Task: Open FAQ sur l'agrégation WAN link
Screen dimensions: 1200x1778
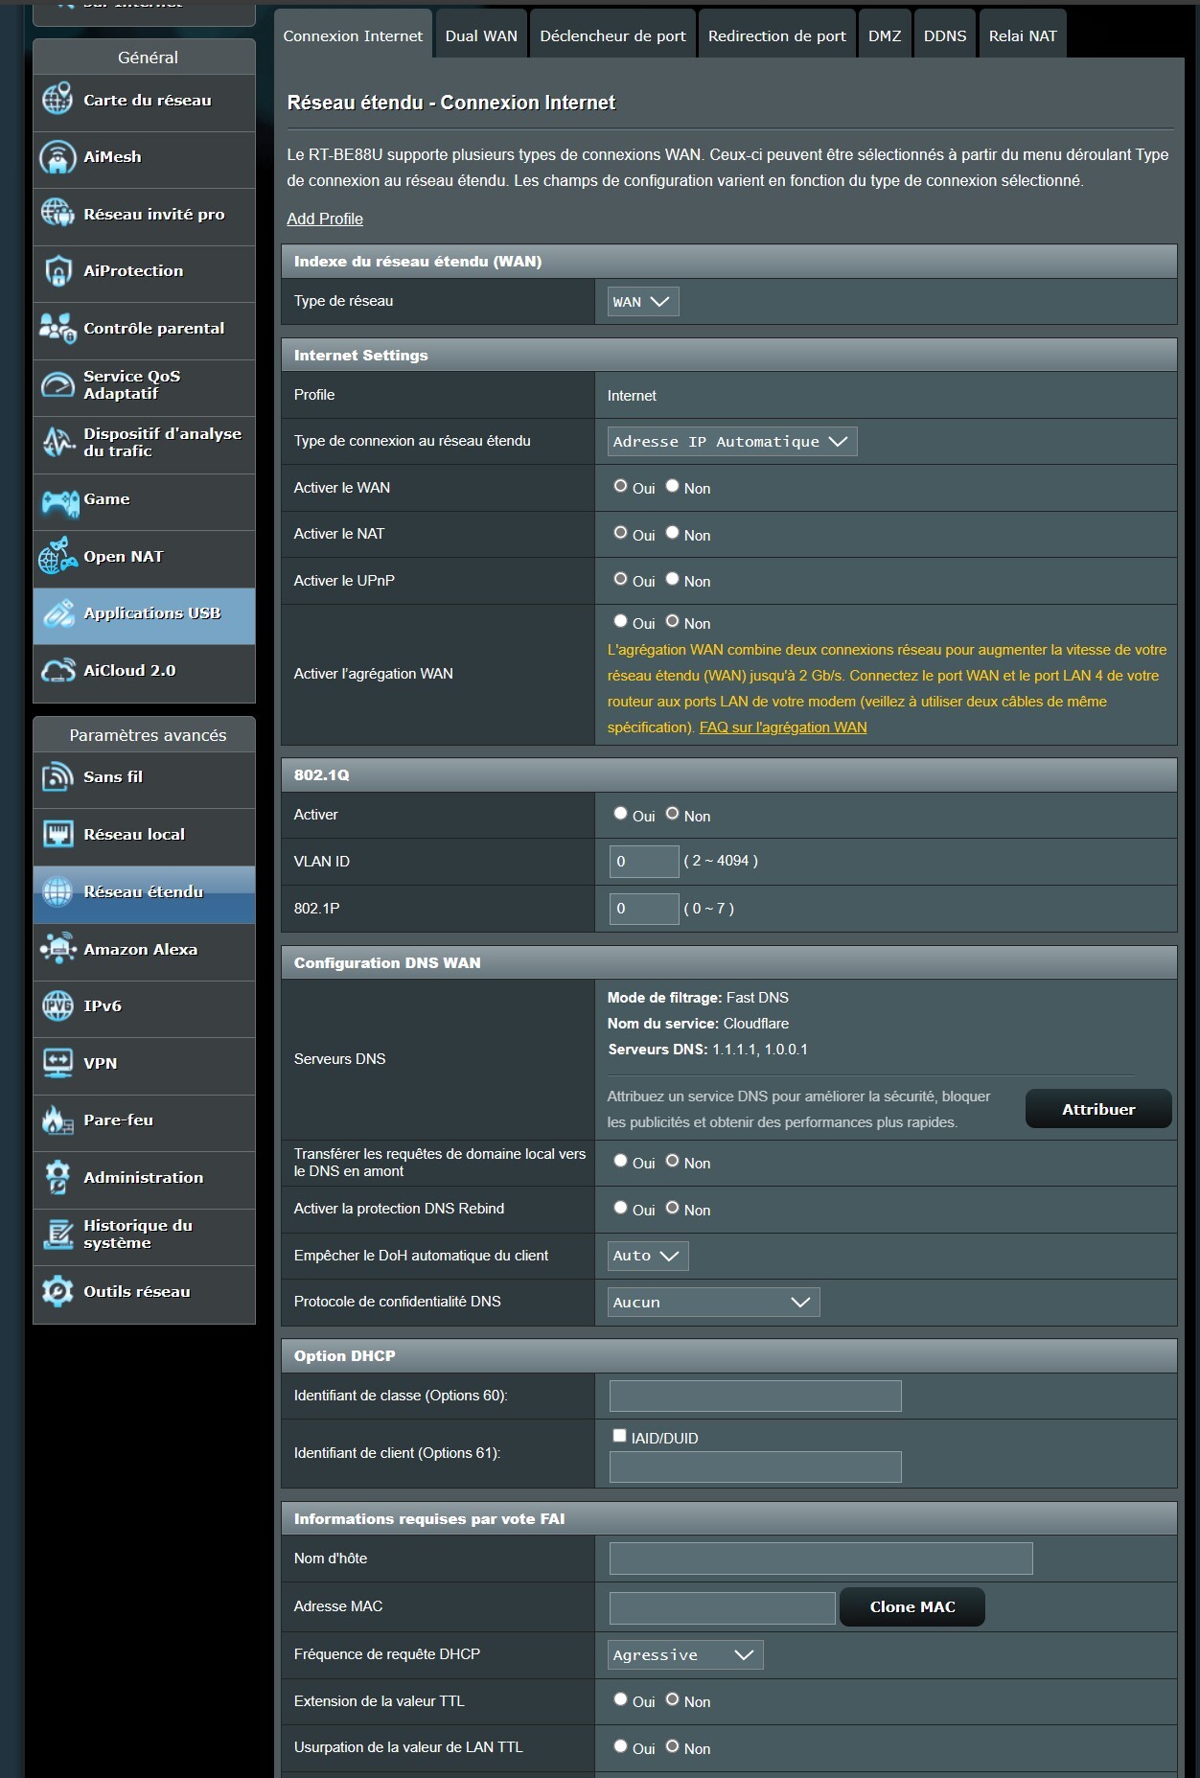Action: click(x=783, y=727)
